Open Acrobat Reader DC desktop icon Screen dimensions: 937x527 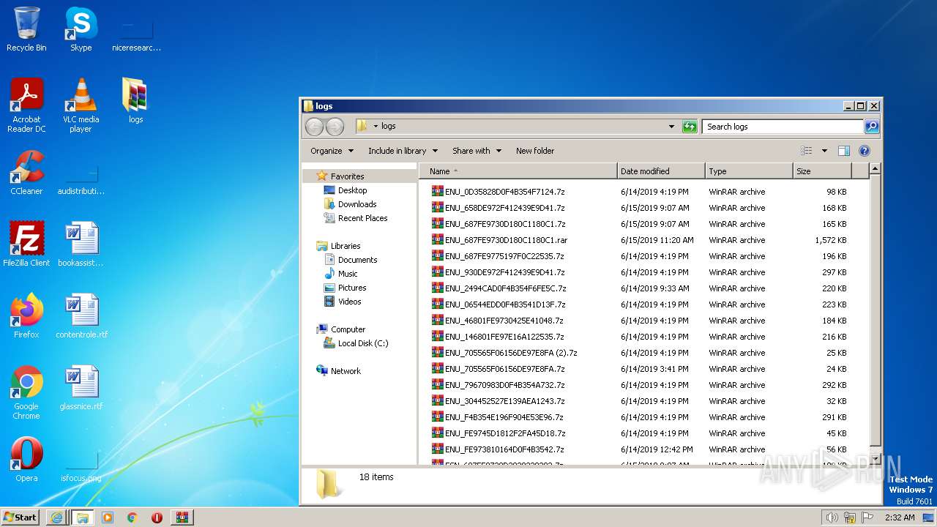(x=26, y=105)
